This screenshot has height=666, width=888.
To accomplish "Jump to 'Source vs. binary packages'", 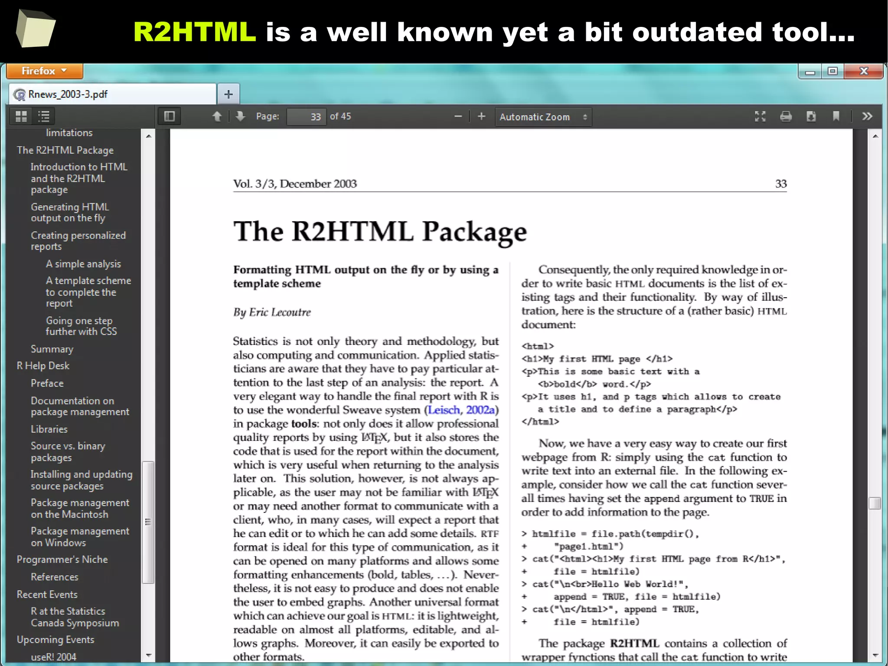I will coord(68,452).
